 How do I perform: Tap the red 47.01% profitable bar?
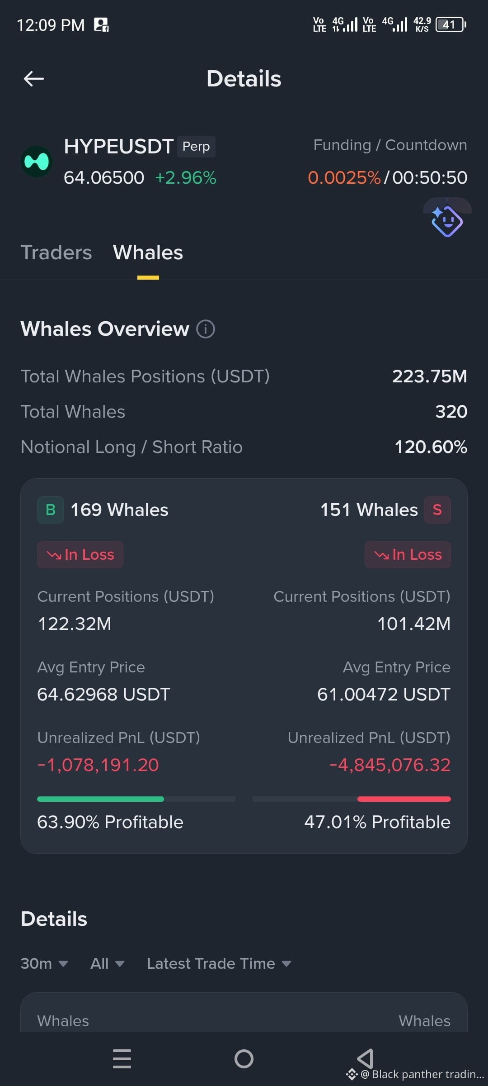[404, 799]
